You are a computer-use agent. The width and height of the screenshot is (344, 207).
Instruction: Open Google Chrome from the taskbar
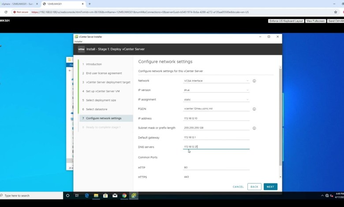click(124, 196)
